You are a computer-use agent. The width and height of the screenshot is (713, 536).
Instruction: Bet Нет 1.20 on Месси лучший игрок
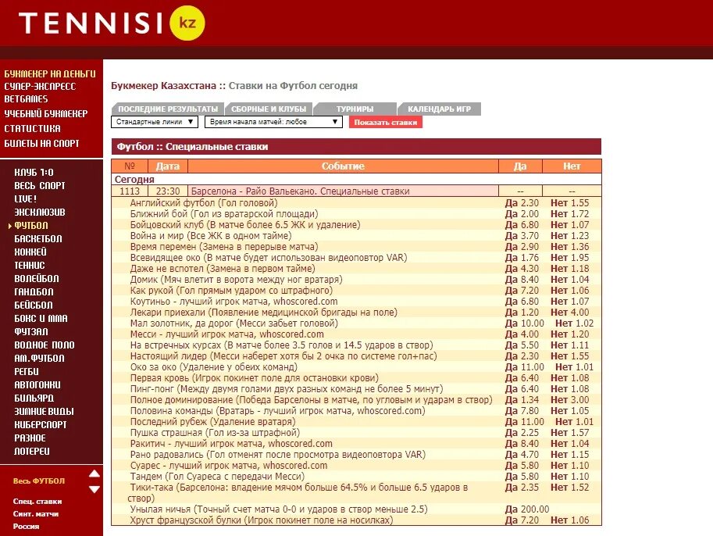(x=569, y=334)
